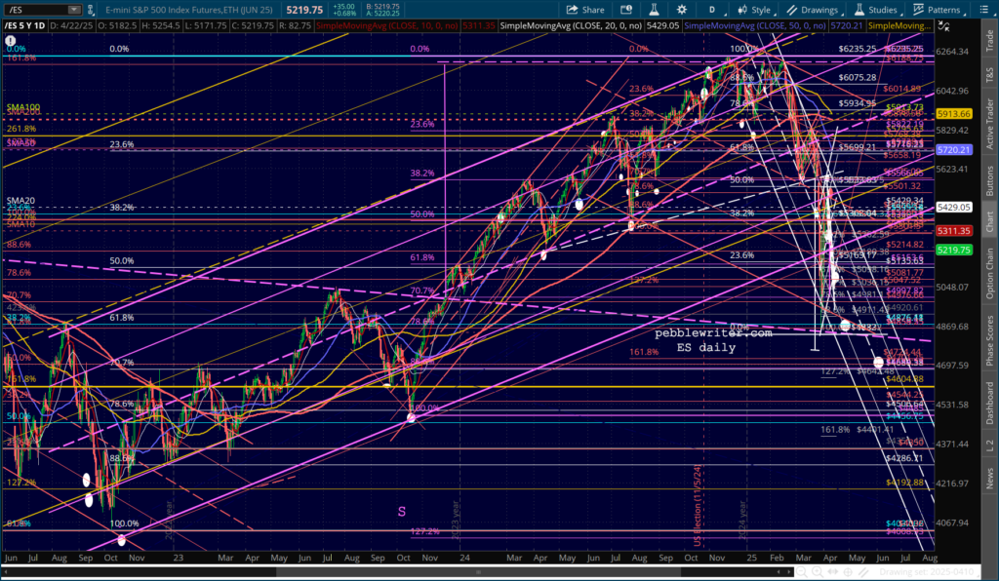999x581 pixels.
Task: Click the symbol link clipboard icon
Action: coord(91,10)
